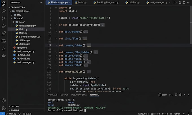The width and height of the screenshot is (192, 115).
Task: Open the Remote Explorer view
Action: 4,41
